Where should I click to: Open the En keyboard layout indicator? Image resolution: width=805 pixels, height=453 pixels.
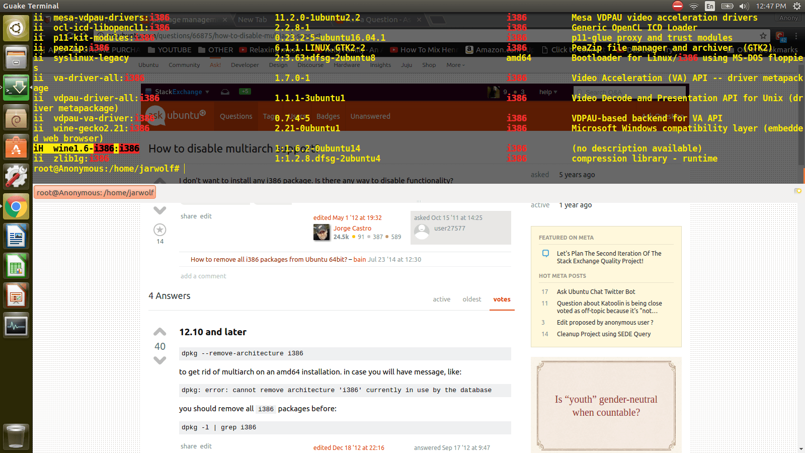710,6
